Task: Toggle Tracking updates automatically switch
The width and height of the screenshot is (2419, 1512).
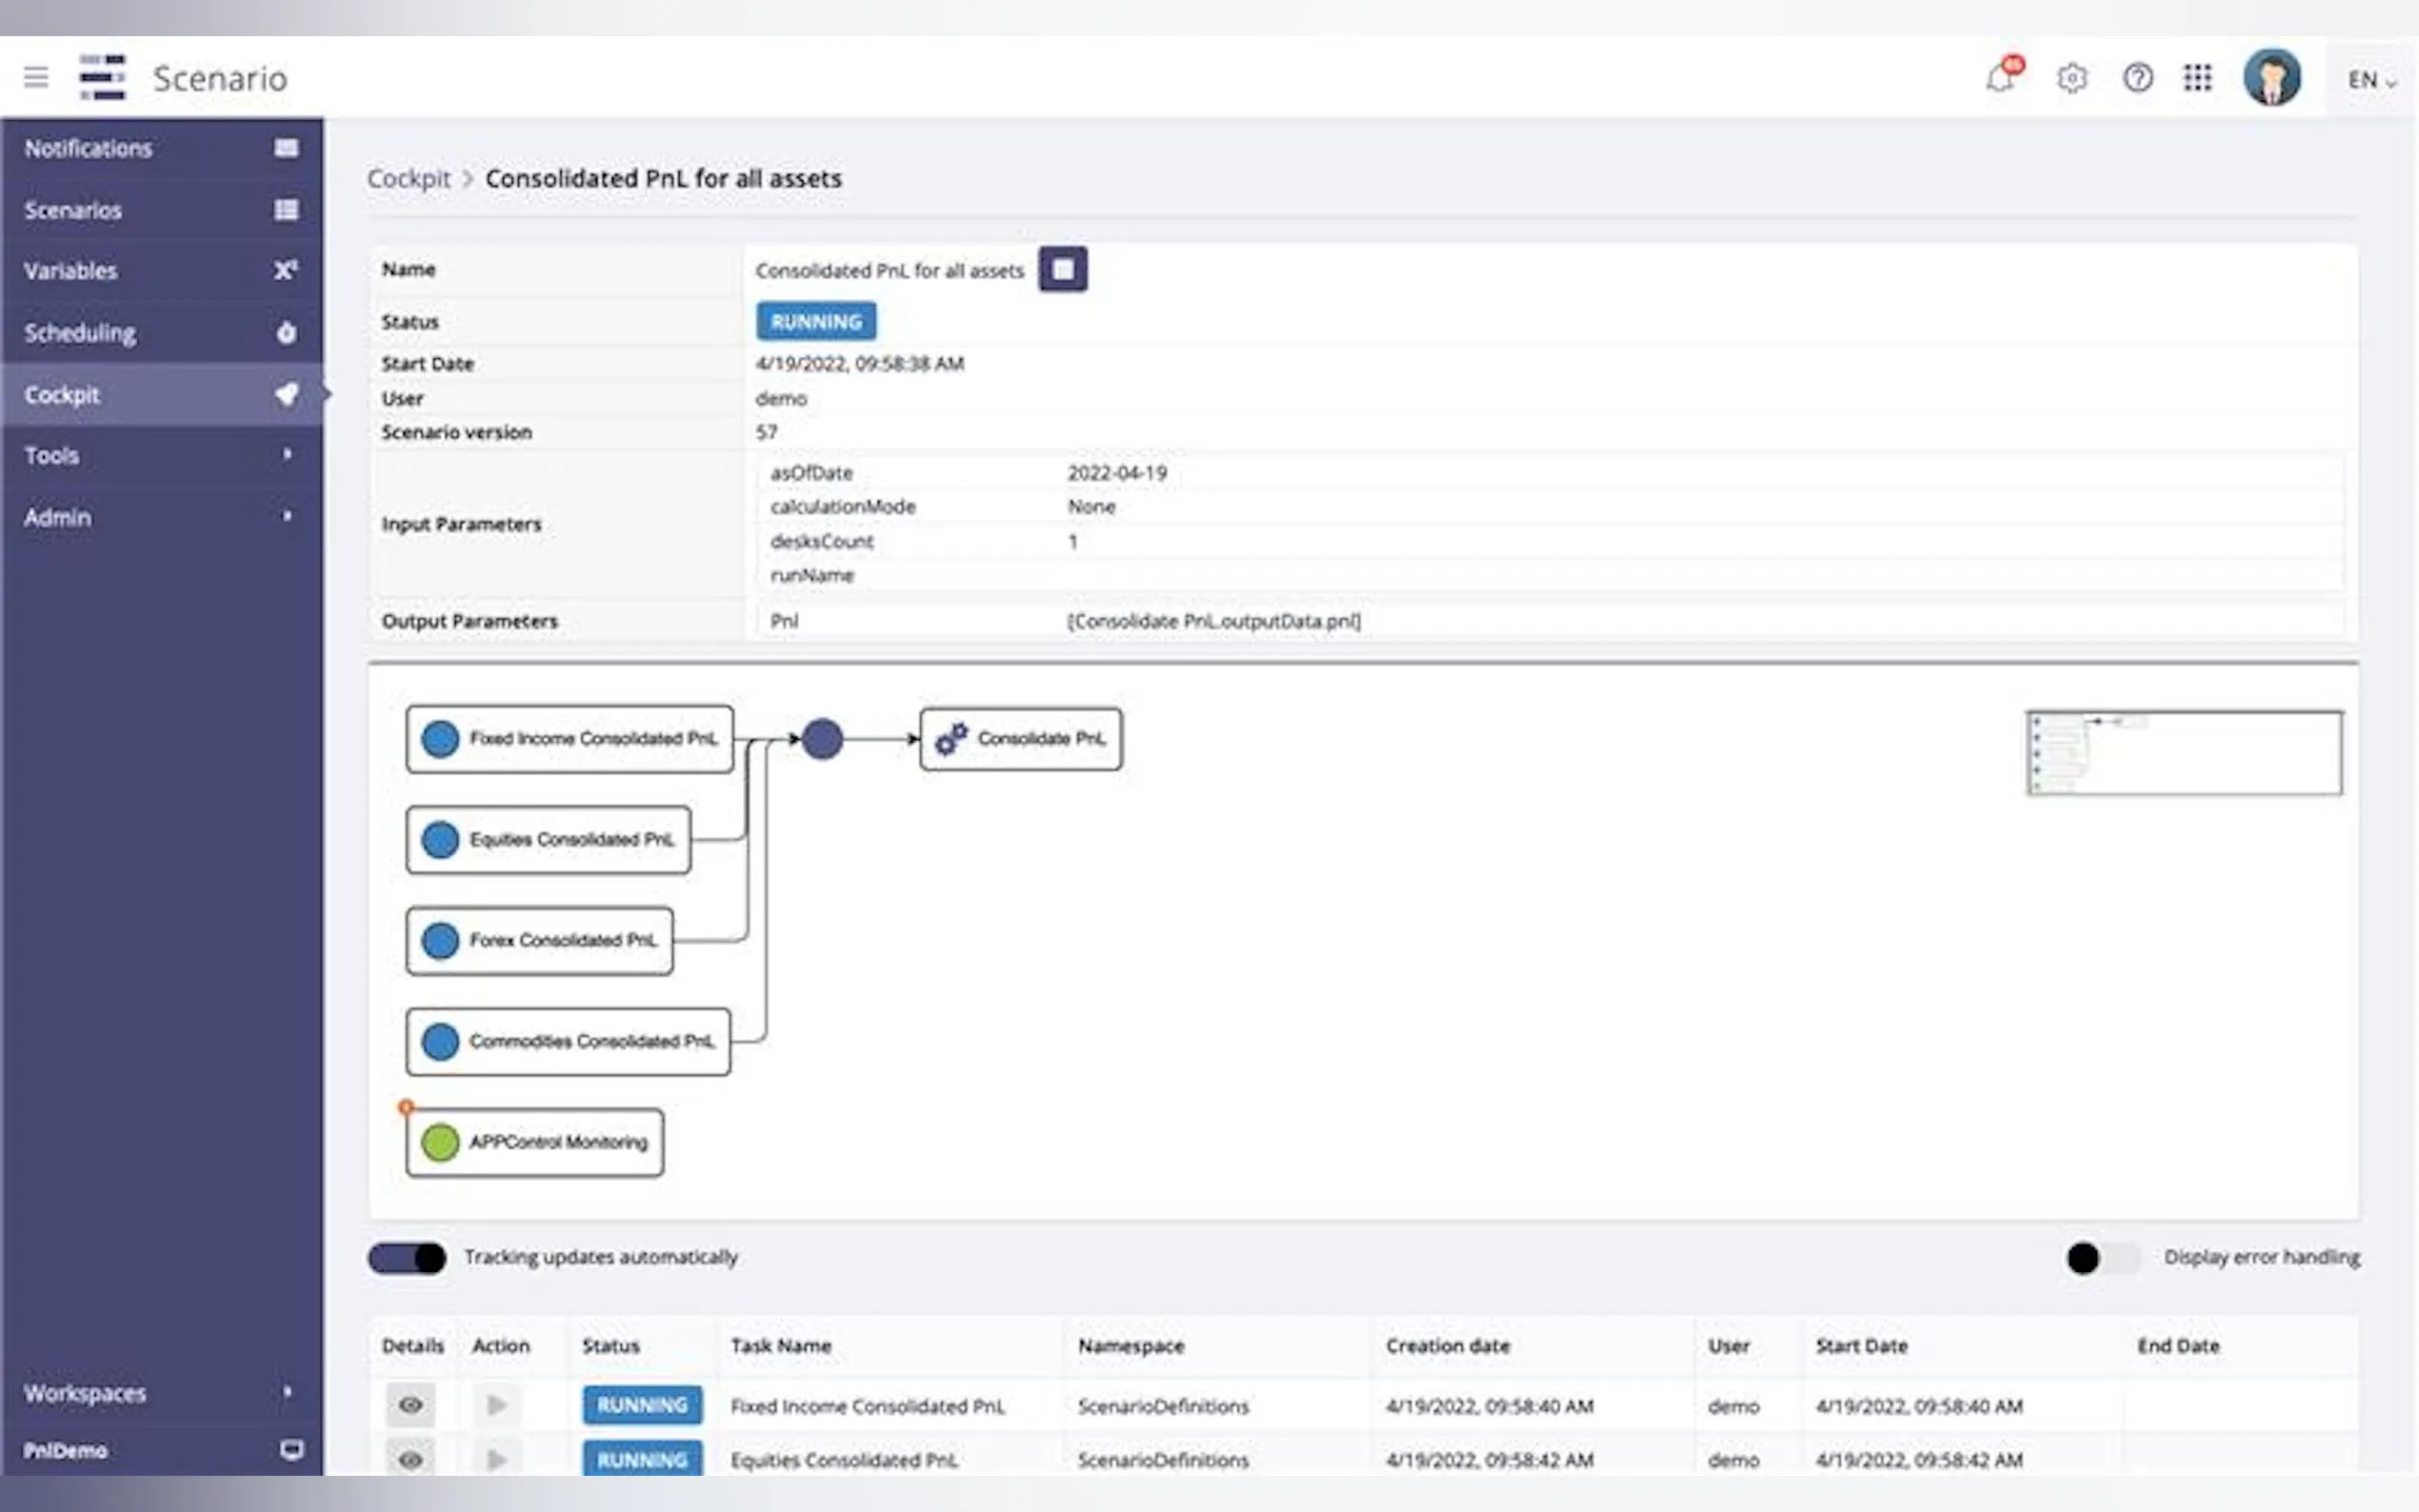Action: (407, 1257)
